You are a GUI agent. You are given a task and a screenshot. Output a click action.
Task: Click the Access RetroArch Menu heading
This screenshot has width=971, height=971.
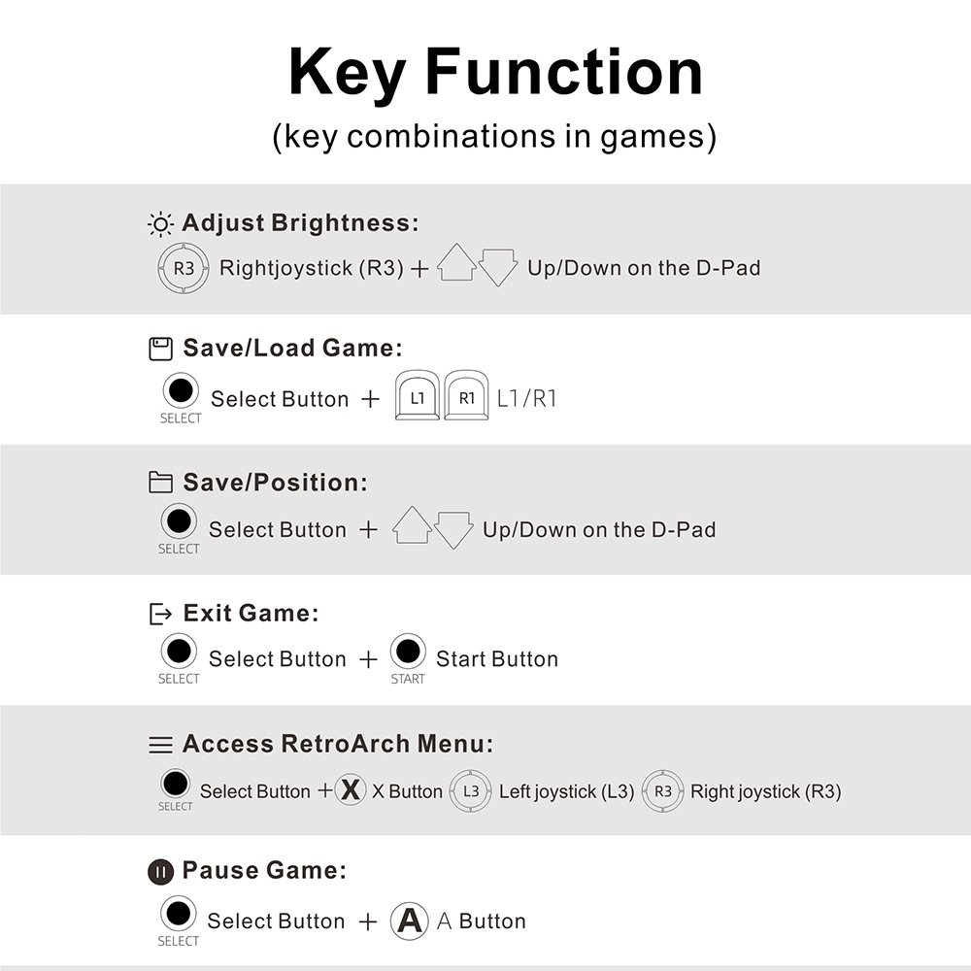tap(338, 745)
